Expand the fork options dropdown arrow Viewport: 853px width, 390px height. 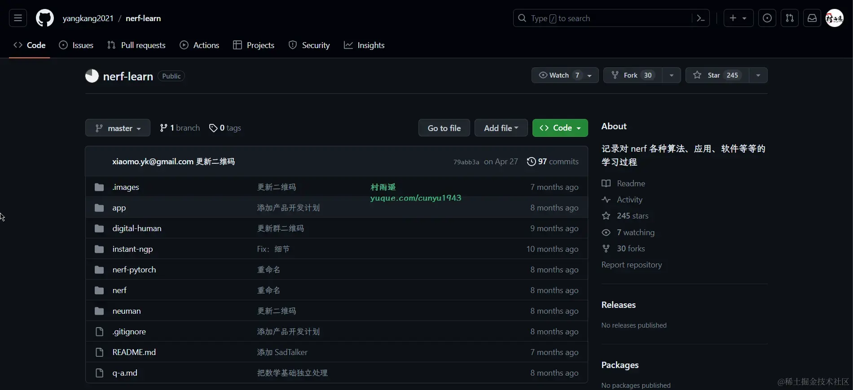tap(671, 75)
